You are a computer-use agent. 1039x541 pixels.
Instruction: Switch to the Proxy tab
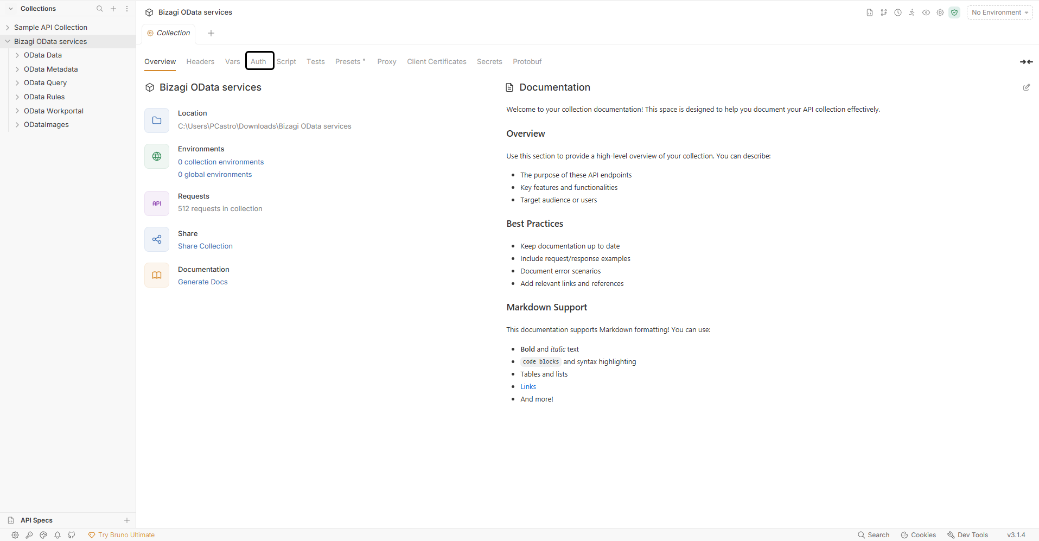(x=387, y=62)
